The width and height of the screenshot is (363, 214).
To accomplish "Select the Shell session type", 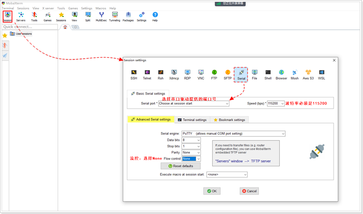I will (x=268, y=75).
